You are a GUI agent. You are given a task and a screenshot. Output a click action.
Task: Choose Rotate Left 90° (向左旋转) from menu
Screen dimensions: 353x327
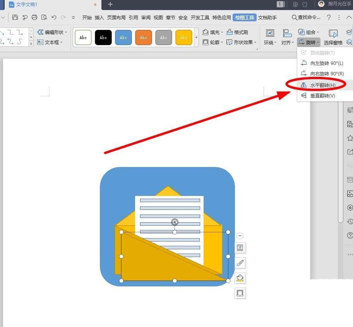326,63
